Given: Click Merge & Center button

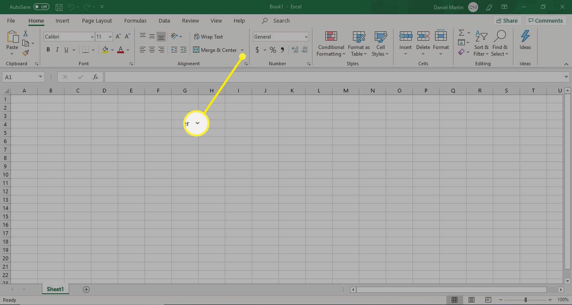Looking at the screenshot, I should click(215, 50).
